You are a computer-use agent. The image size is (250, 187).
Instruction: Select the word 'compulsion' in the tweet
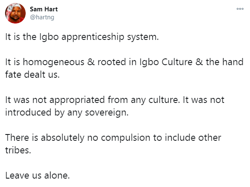pyautogui.click(x=125, y=138)
